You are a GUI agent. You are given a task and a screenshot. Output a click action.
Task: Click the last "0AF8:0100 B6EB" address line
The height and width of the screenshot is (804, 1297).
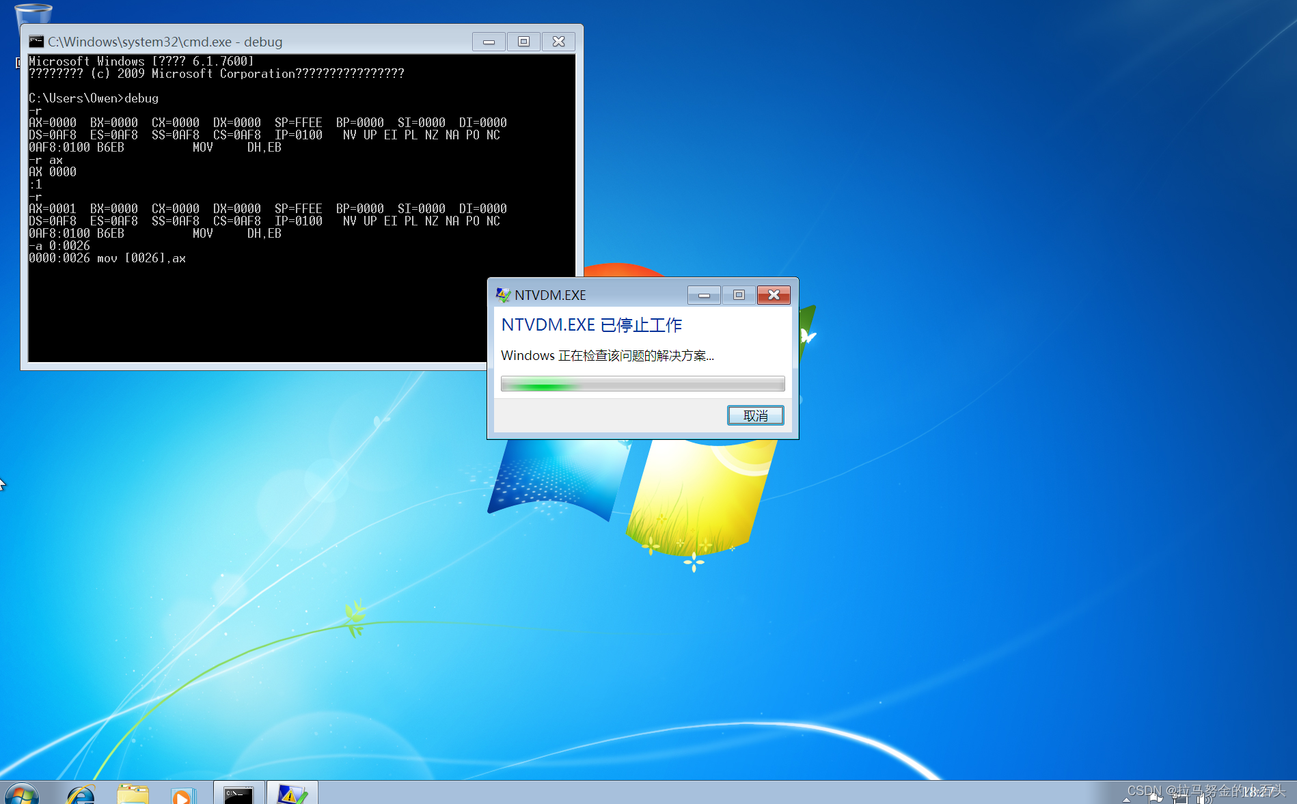point(77,234)
